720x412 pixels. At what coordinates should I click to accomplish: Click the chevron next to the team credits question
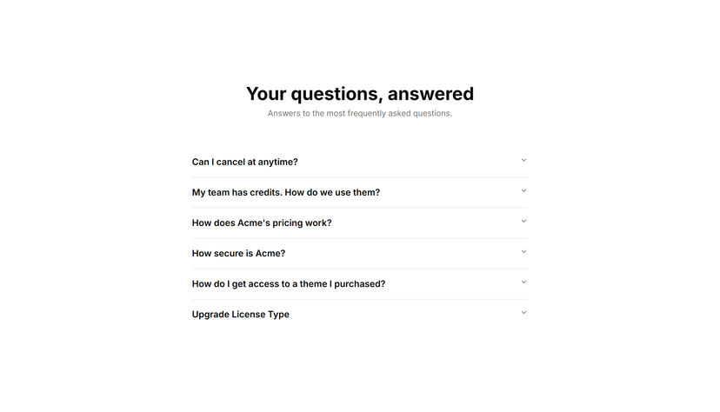523,191
